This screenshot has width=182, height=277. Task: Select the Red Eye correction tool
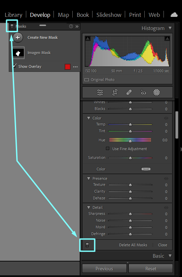pyautogui.click(x=143, y=92)
